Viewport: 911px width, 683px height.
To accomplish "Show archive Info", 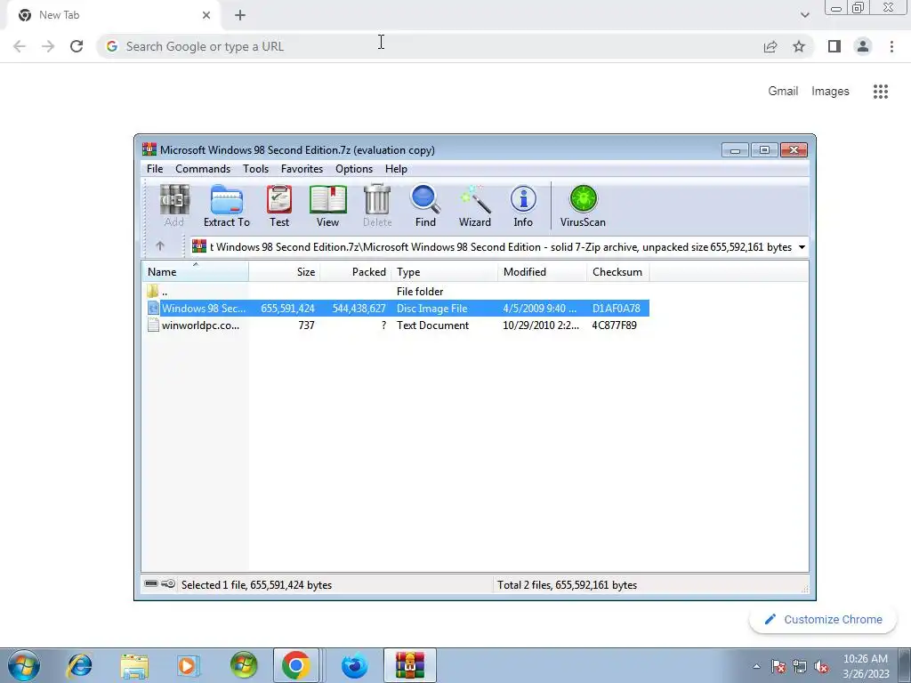I will [523, 205].
